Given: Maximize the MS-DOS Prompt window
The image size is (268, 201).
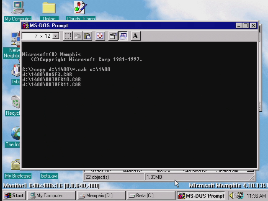Looking at the screenshot, I should 245,26.
